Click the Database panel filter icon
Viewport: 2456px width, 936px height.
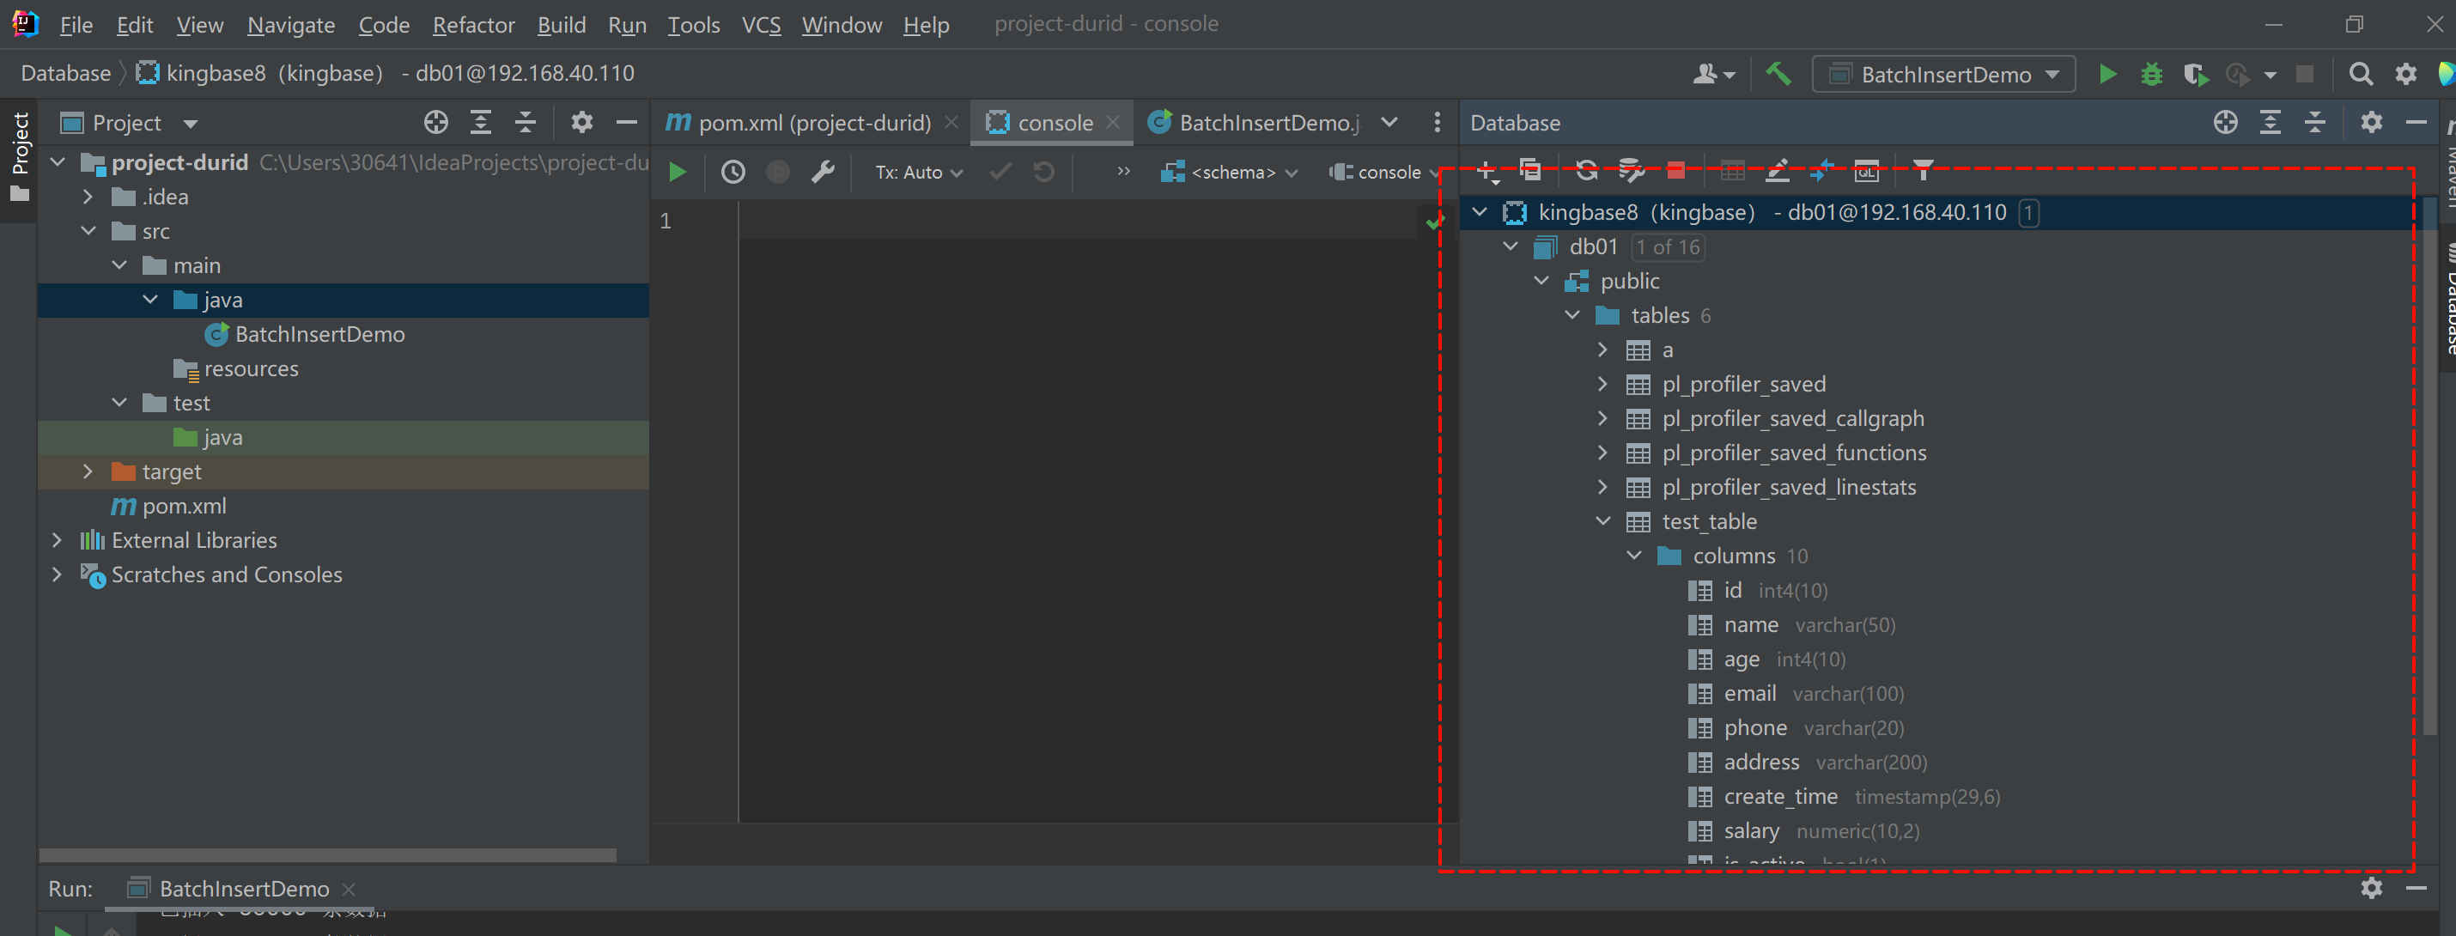(1922, 171)
